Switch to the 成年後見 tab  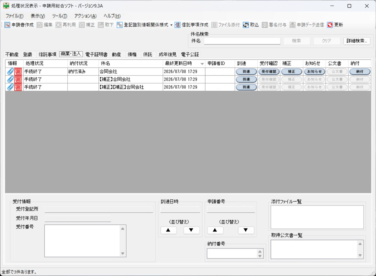click(167, 54)
